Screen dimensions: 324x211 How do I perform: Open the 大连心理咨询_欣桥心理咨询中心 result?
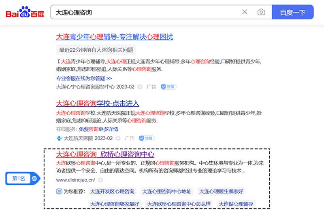click(x=105, y=155)
